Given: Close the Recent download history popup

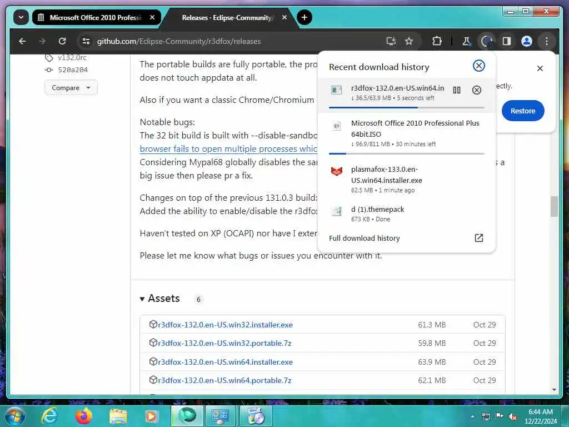Looking at the screenshot, I should click(x=478, y=66).
